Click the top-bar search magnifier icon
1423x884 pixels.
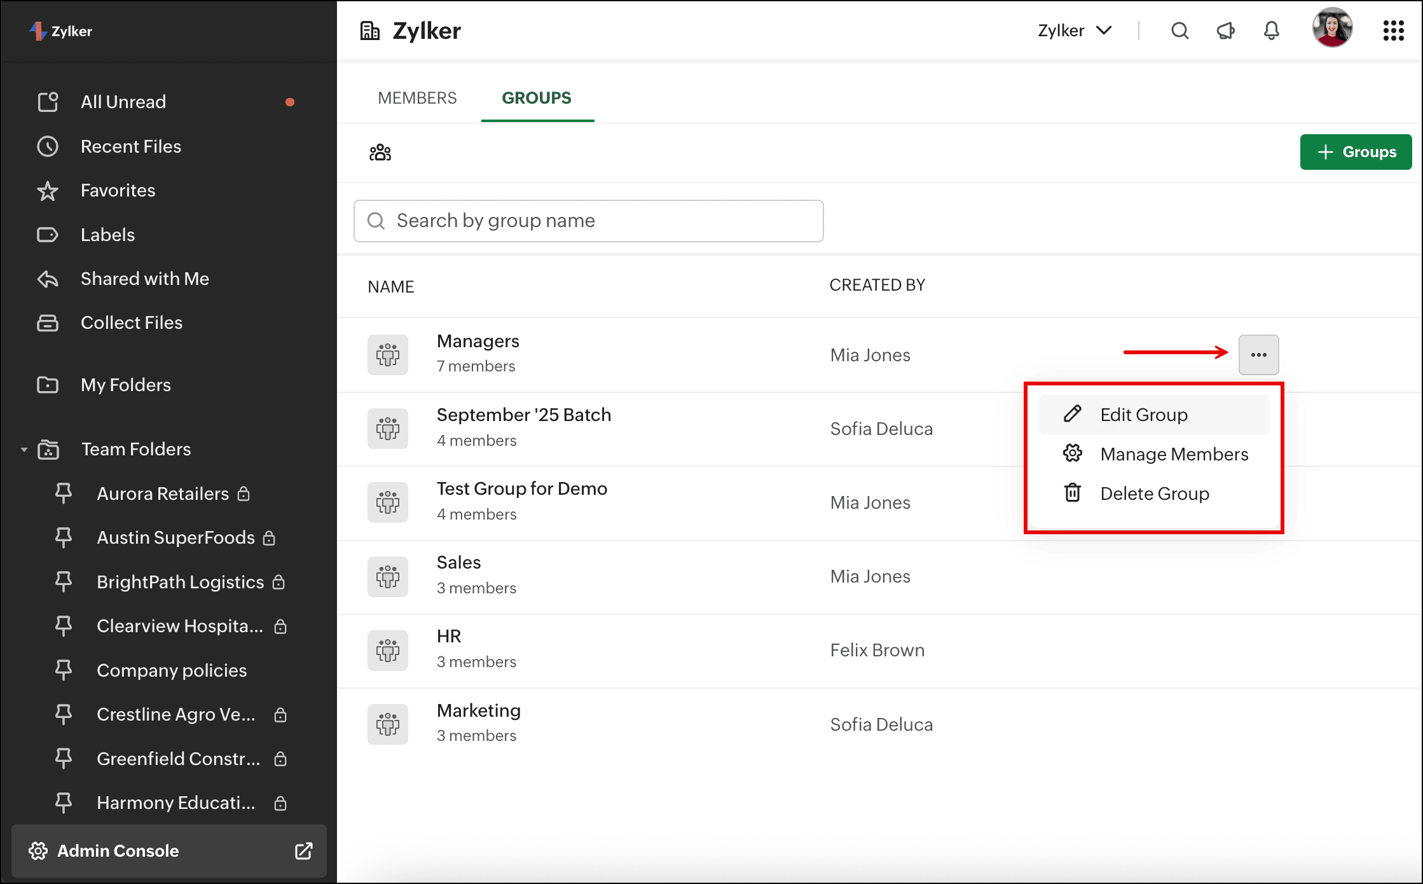[x=1179, y=31]
